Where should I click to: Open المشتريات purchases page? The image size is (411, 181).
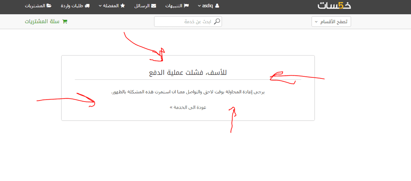[38, 6]
